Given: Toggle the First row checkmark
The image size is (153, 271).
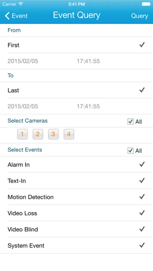Looking at the screenshot, I should point(142,45).
